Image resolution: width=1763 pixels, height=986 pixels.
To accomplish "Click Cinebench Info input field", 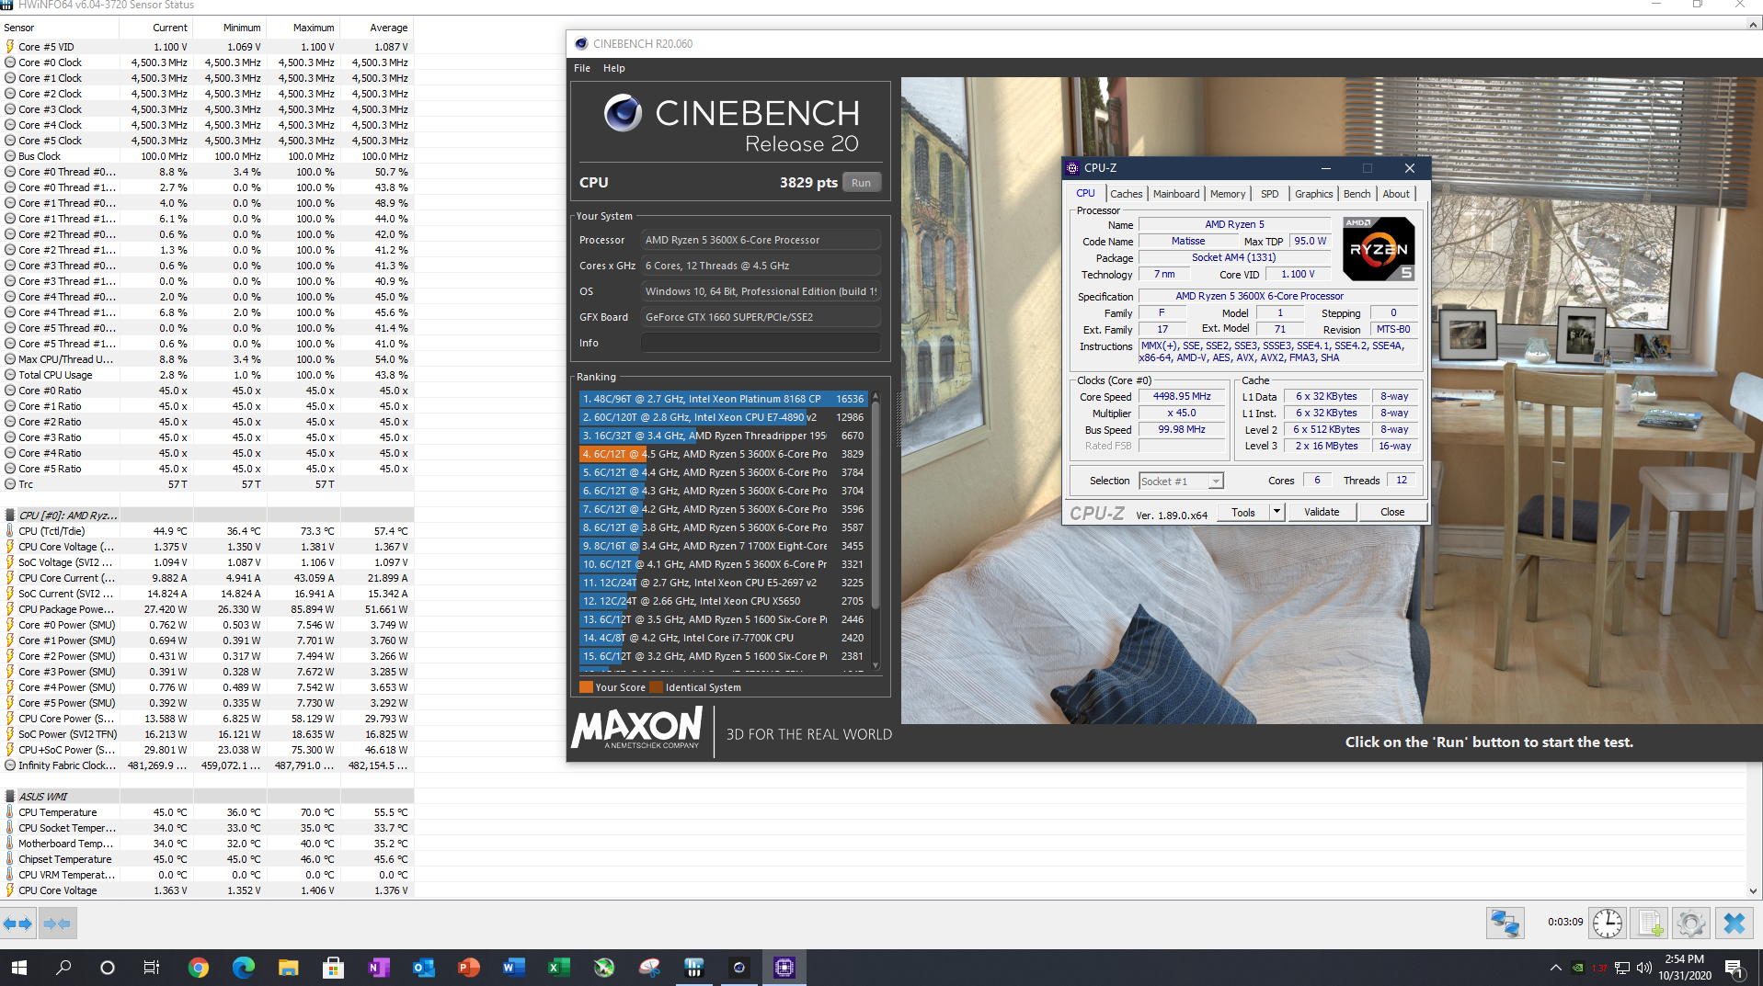I will 761,343.
